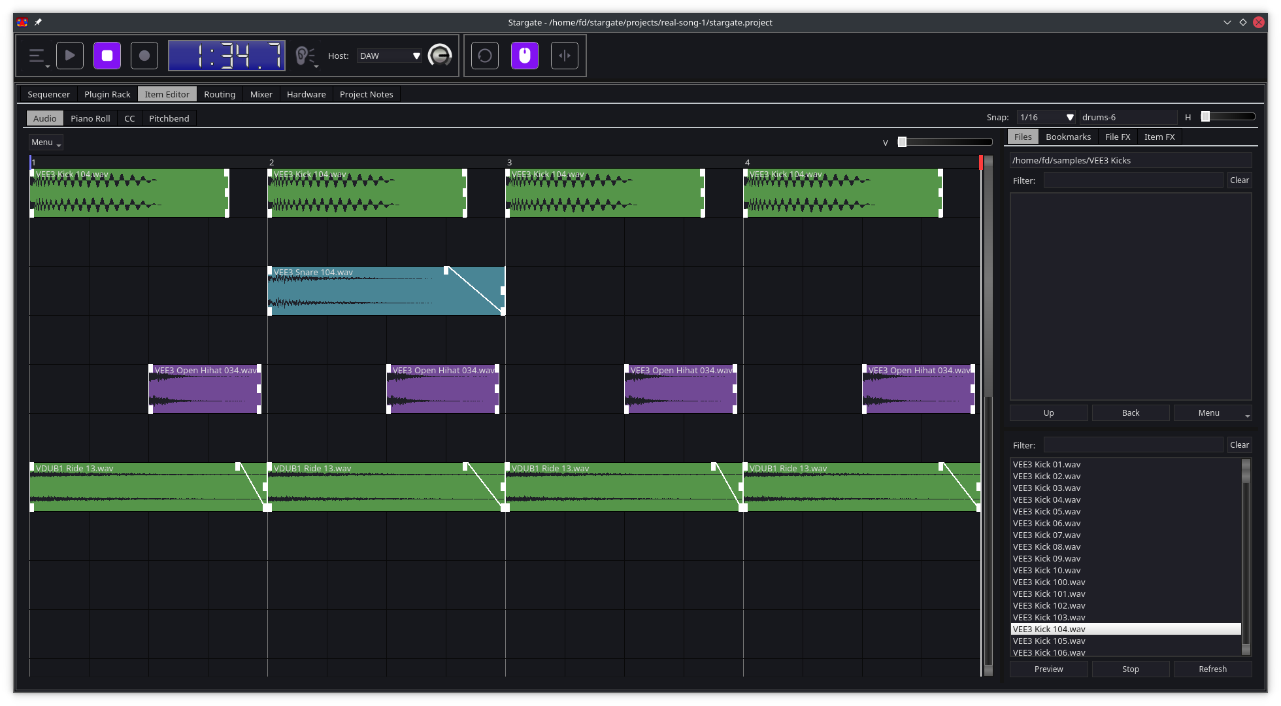Click the drums-6 item name field

tap(1128, 118)
